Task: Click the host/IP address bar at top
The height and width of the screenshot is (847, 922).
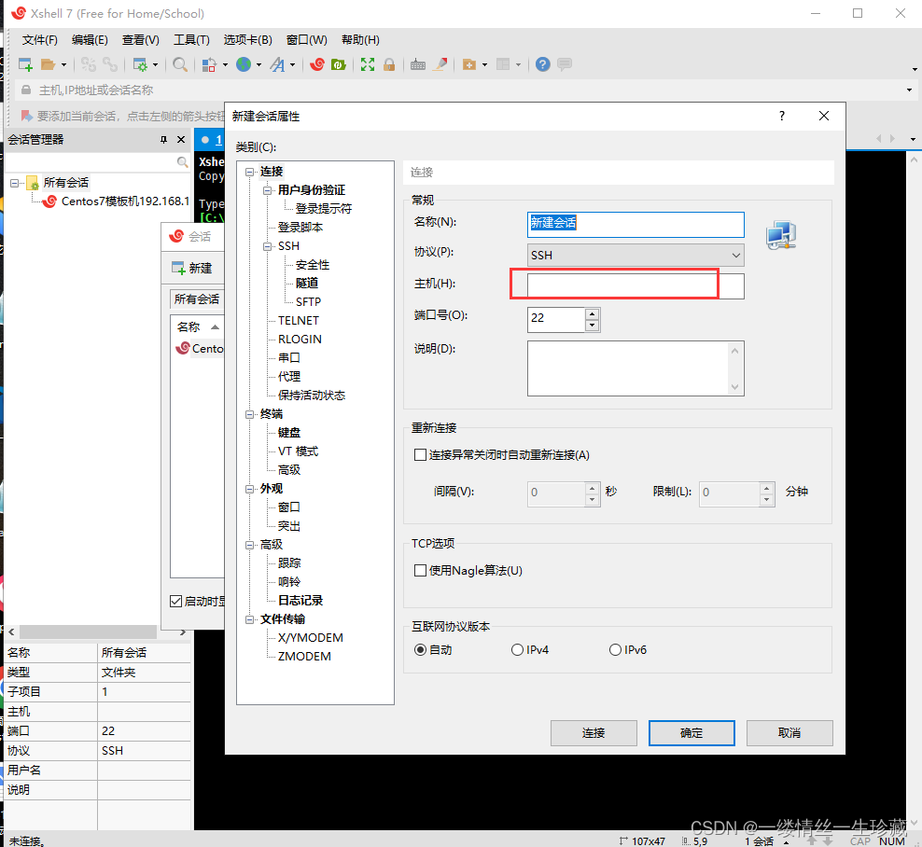Action: [x=465, y=90]
